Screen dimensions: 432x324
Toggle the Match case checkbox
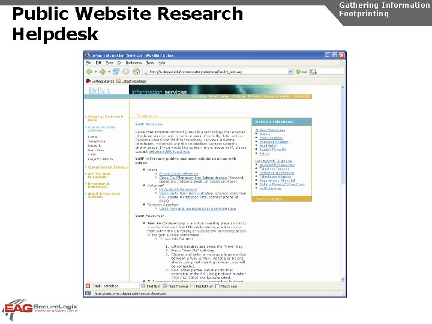(x=217, y=286)
